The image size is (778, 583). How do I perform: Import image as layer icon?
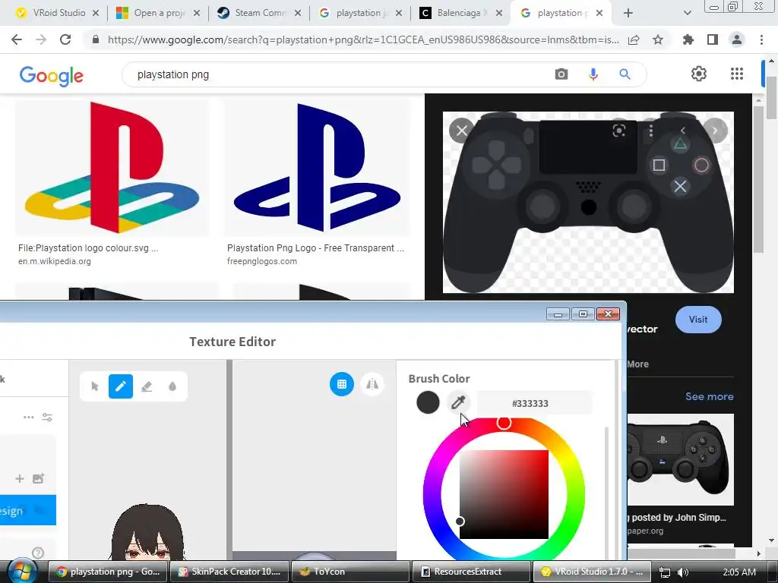pyautogui.click(x=38, y=478)
